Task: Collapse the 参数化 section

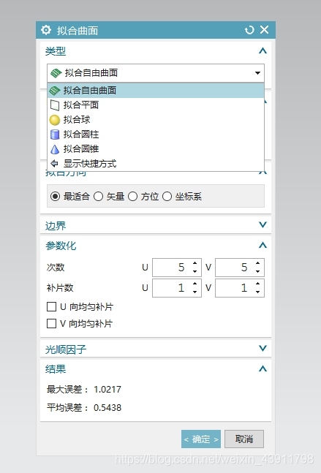Action: coord(263,245)
